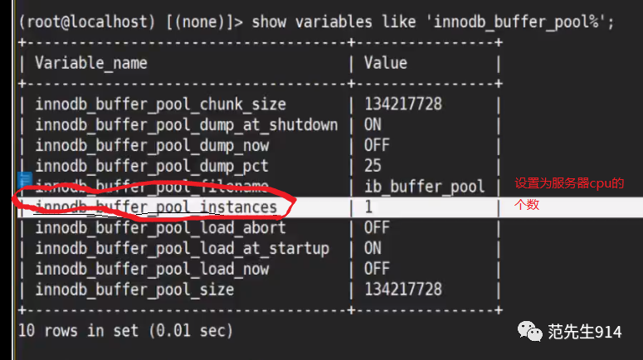
Task: Click the innodb_buffer_pool_chunk_size variable name
Action: (x=160, y=105)
